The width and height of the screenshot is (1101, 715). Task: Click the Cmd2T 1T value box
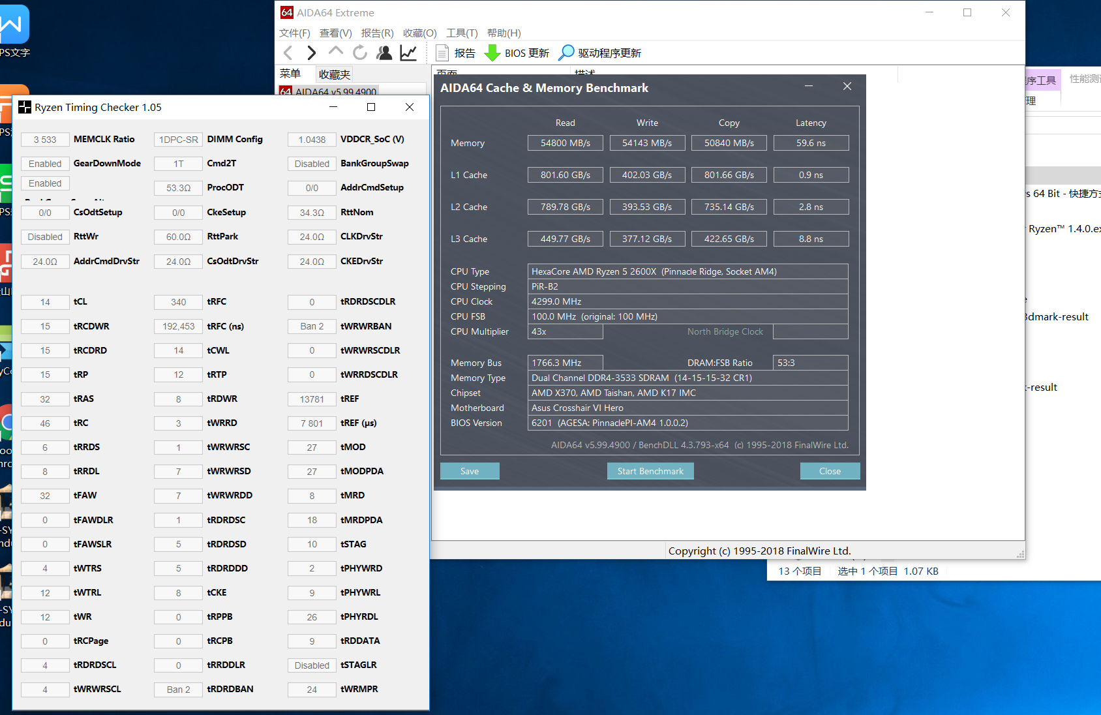tap(178, 164)
